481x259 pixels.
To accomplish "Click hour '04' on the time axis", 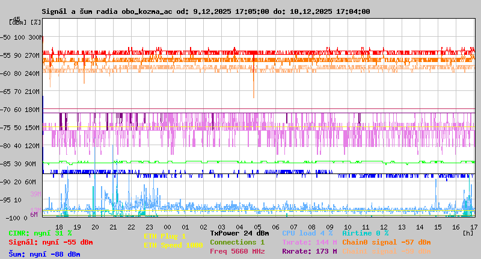I will pos(239,227).
